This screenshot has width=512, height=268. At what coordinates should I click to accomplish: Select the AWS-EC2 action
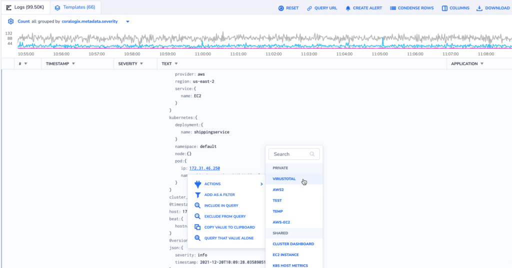click(294, 222)
